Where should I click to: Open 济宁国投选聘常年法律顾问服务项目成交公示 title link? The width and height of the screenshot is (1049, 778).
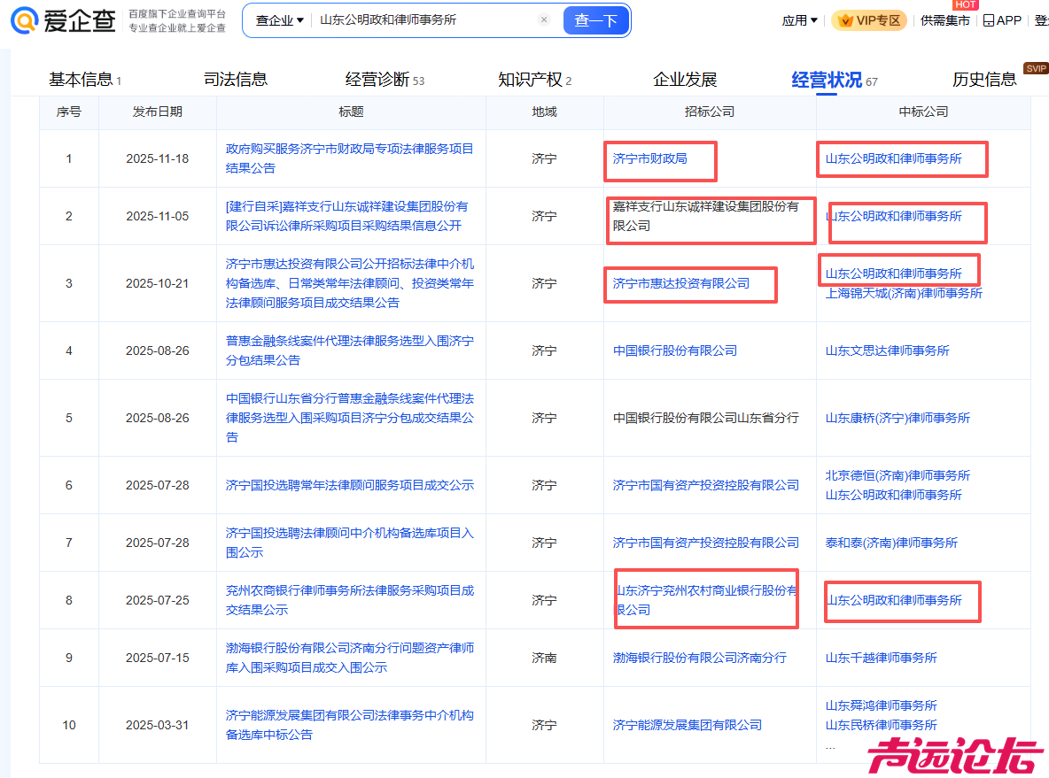coord(349,485)
